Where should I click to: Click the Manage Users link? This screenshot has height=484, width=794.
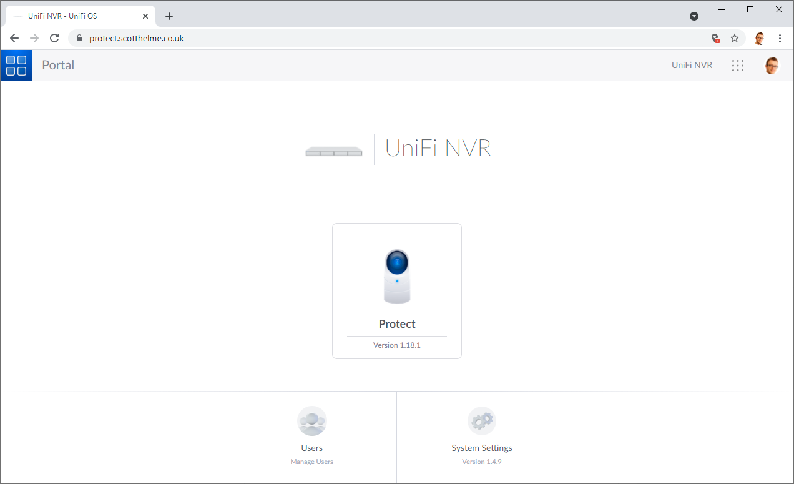pos(311,462)
